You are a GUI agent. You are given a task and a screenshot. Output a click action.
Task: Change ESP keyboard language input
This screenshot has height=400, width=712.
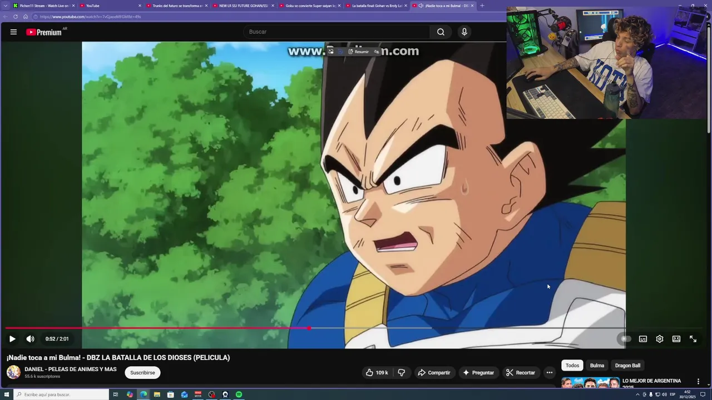(673, 394)
